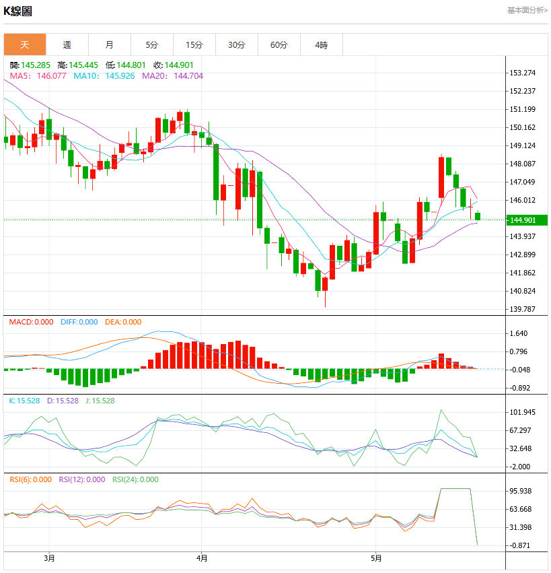Open the 4時 interval tab

click(322, 44)
